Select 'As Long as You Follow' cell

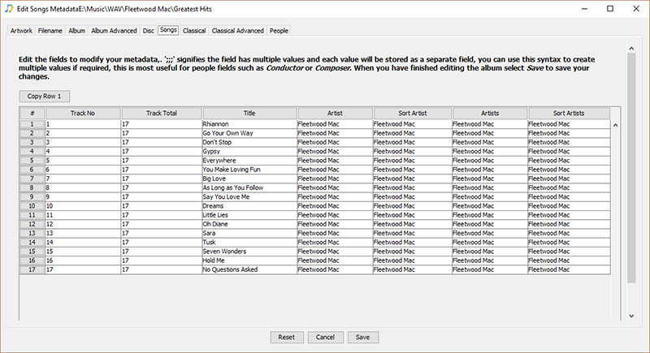(249, 188)
